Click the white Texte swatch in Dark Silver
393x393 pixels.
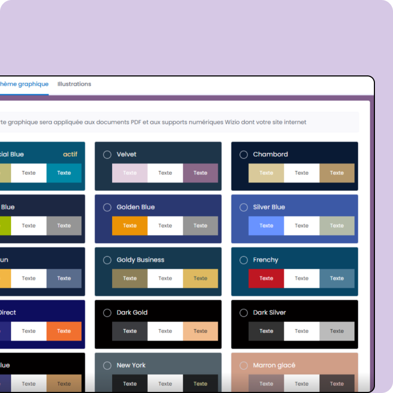coord(302,331)
